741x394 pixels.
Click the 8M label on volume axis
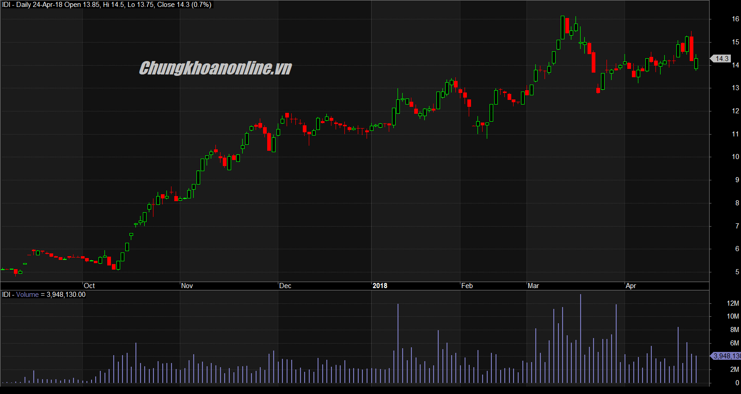coord(734,330)
